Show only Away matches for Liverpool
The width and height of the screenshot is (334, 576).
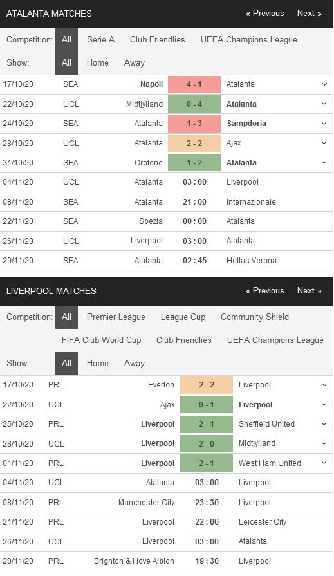click(135, 364)
